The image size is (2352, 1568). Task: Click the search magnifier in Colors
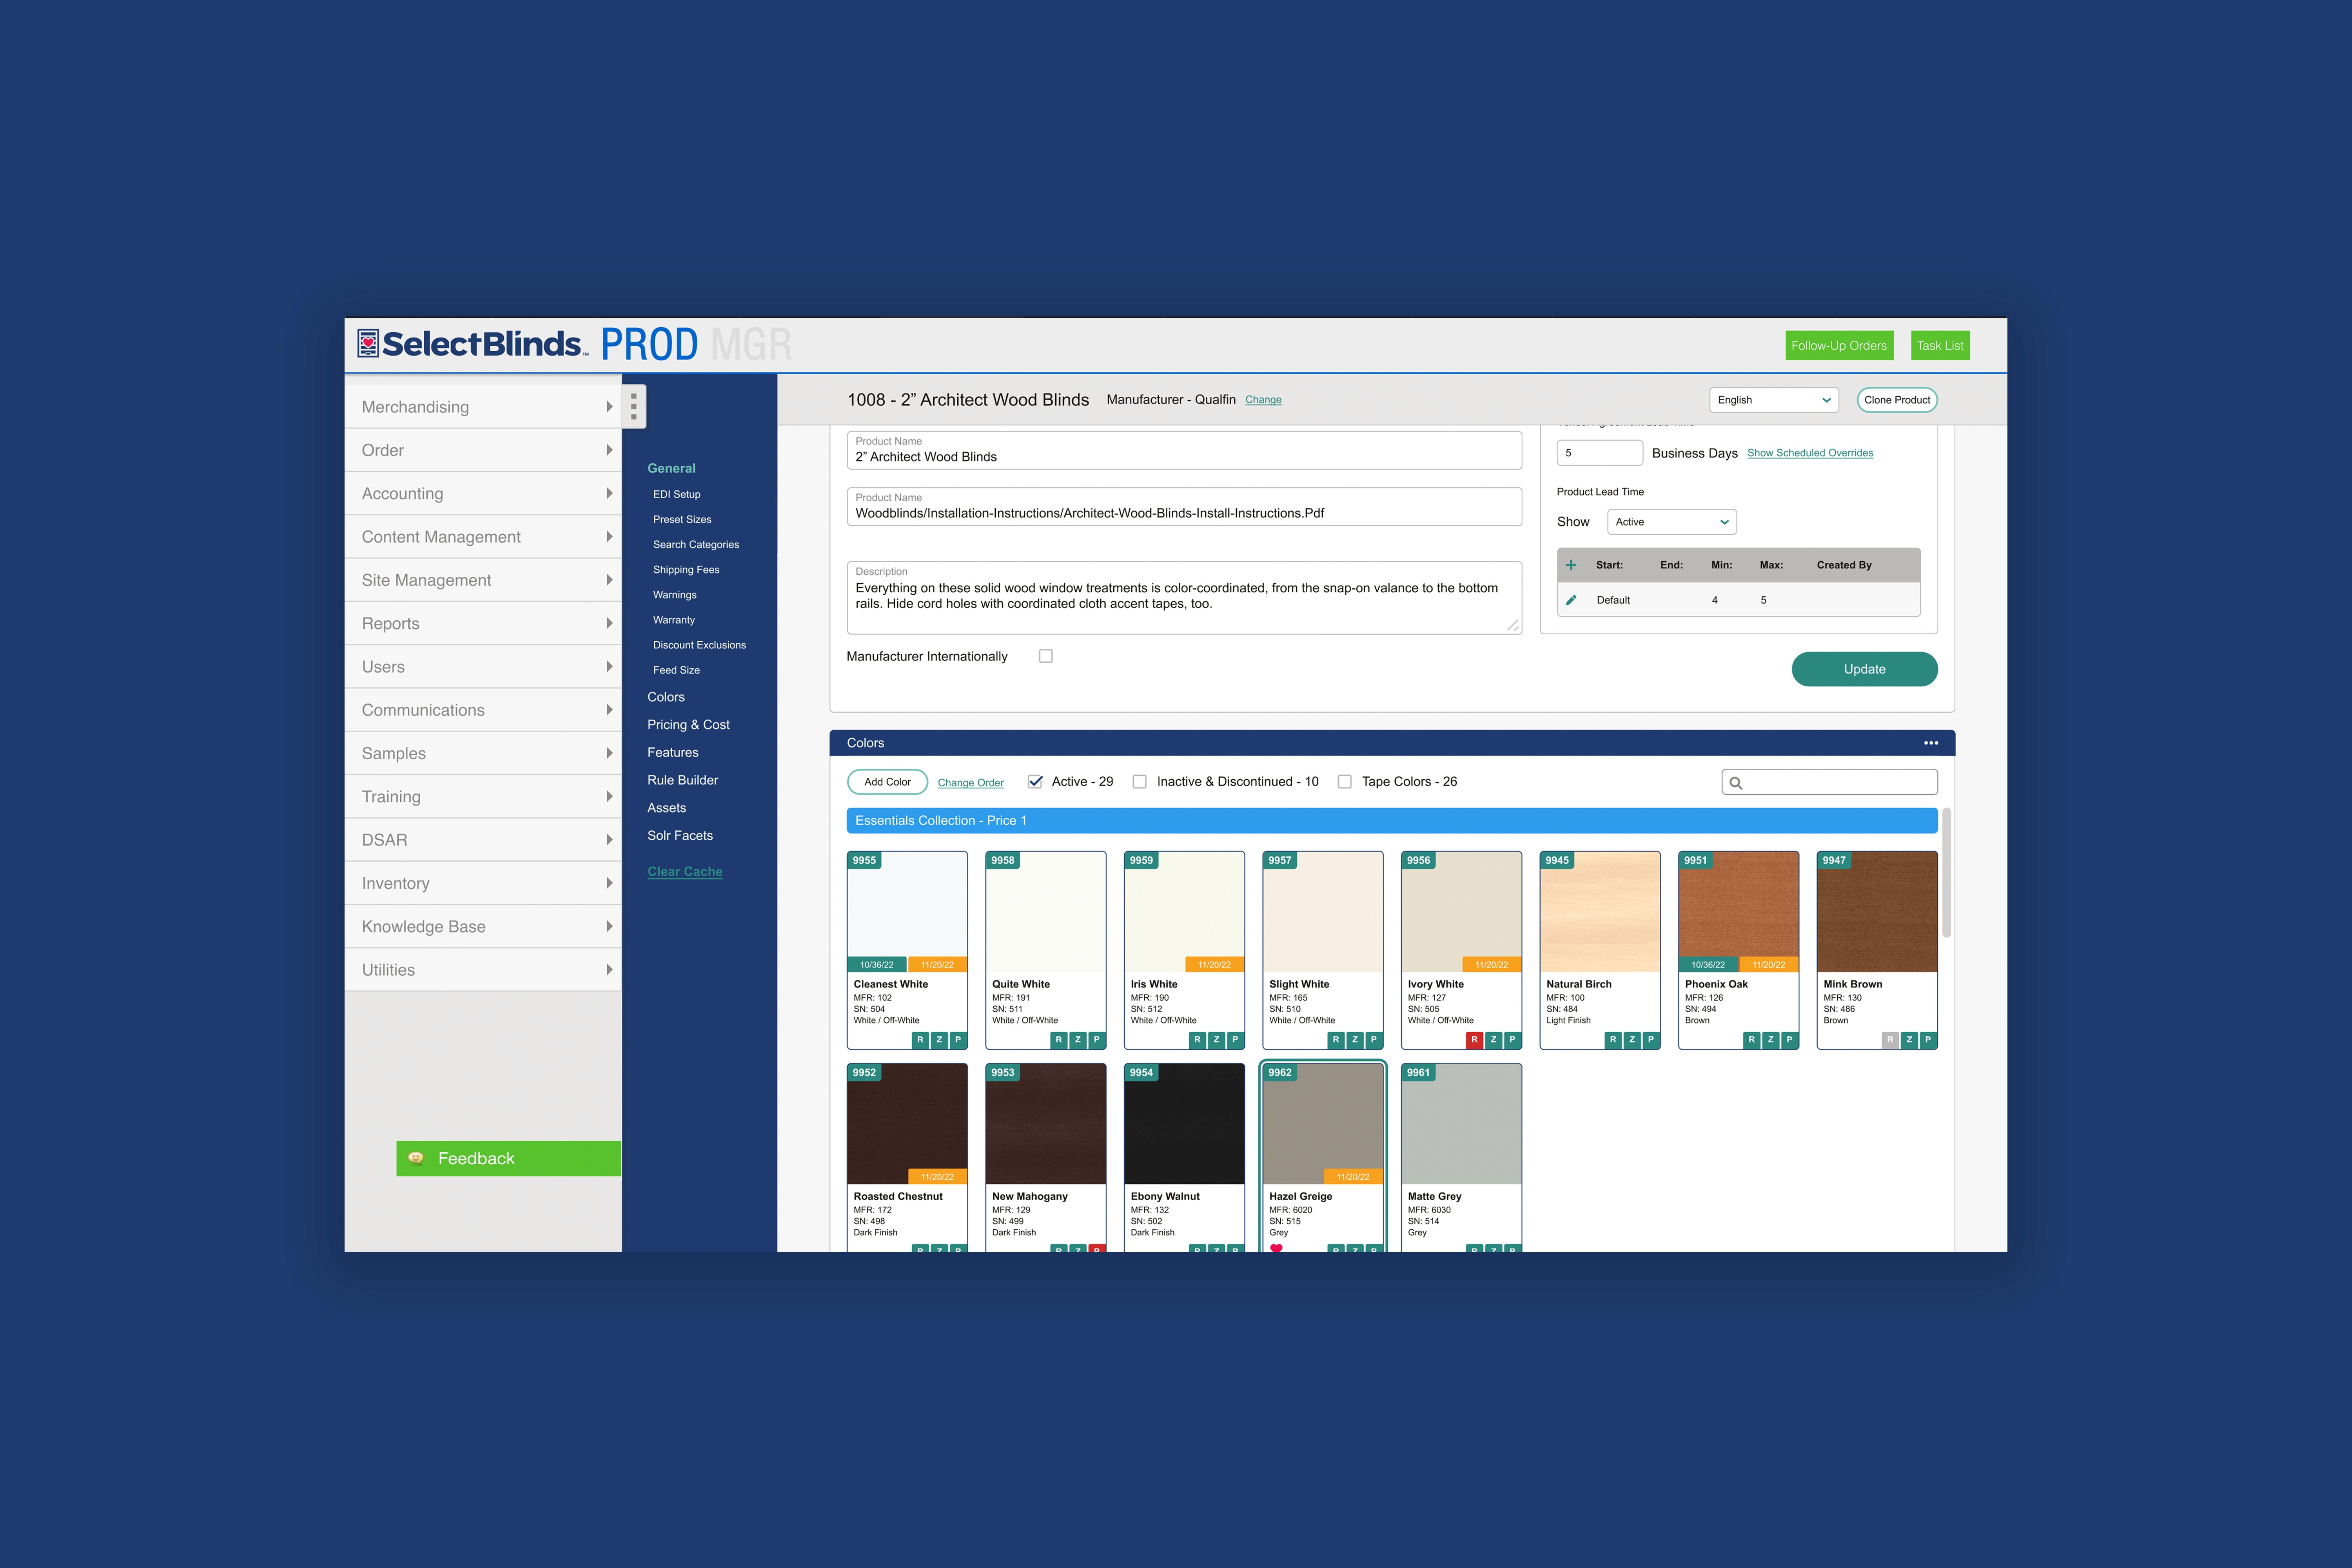(1736, 783)
